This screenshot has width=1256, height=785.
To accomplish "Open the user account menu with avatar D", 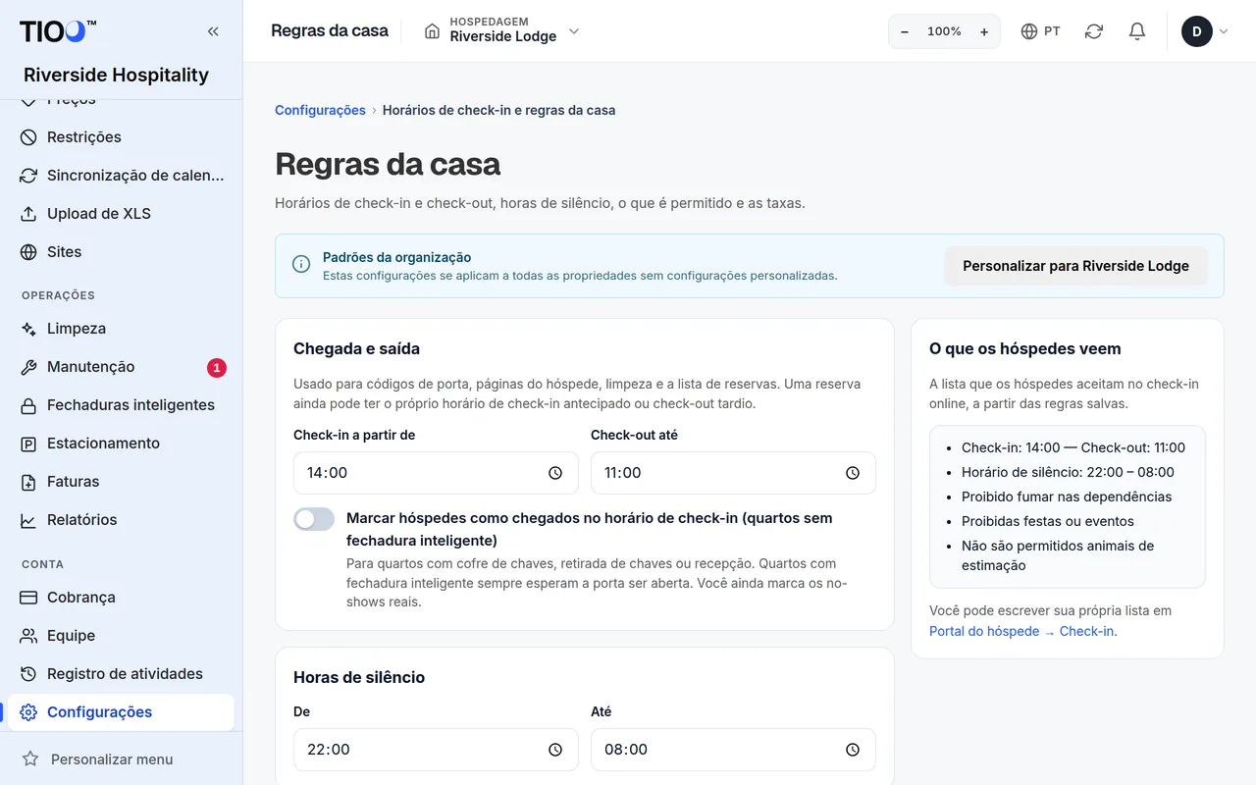I will click(x=1204, y=31).
